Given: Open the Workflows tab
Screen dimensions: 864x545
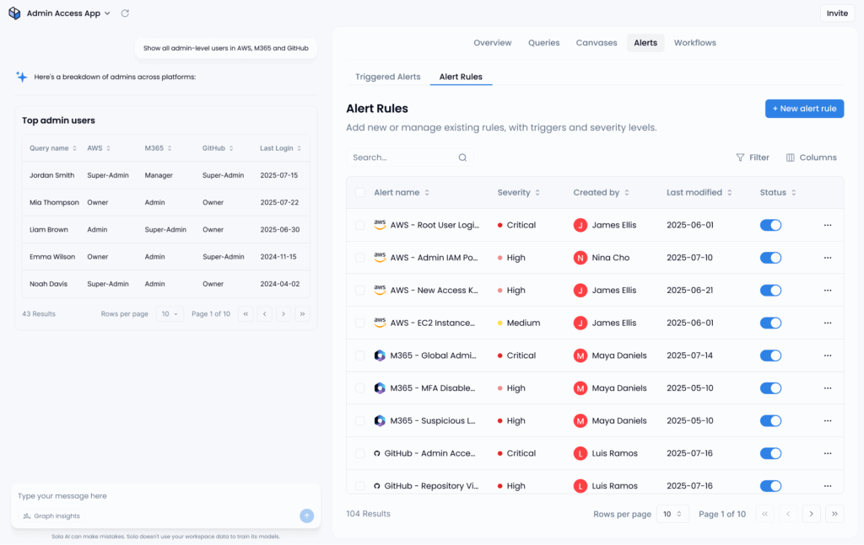Looking at the screenshot, I should (x=694, y=42).
